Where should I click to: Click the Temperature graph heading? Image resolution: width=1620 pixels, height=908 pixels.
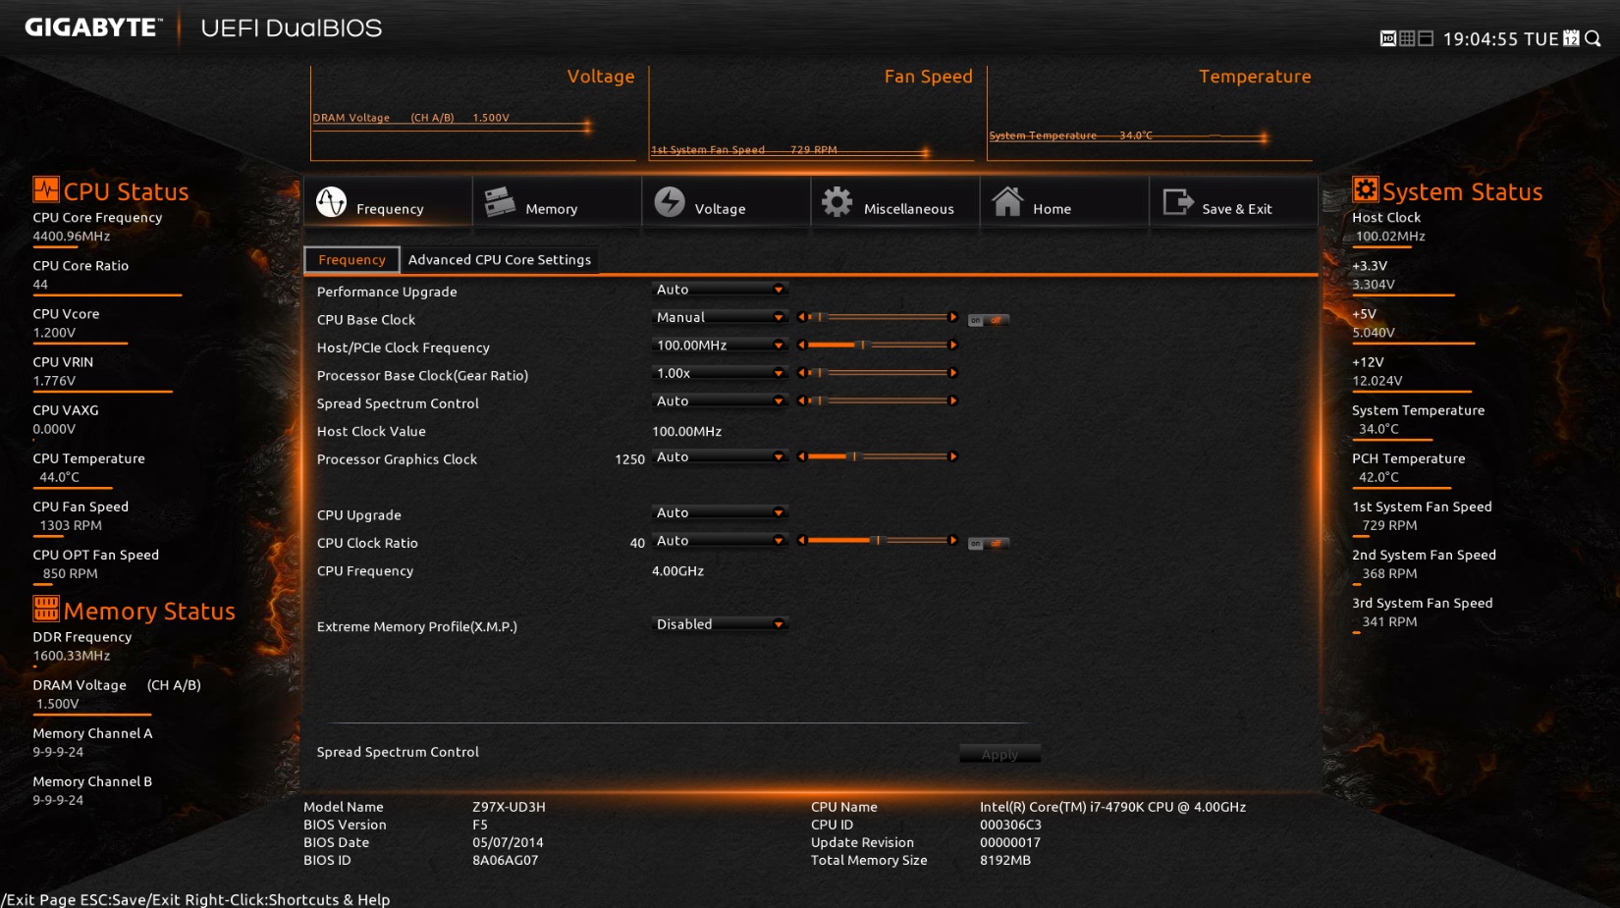click(x=1255, y=77)
